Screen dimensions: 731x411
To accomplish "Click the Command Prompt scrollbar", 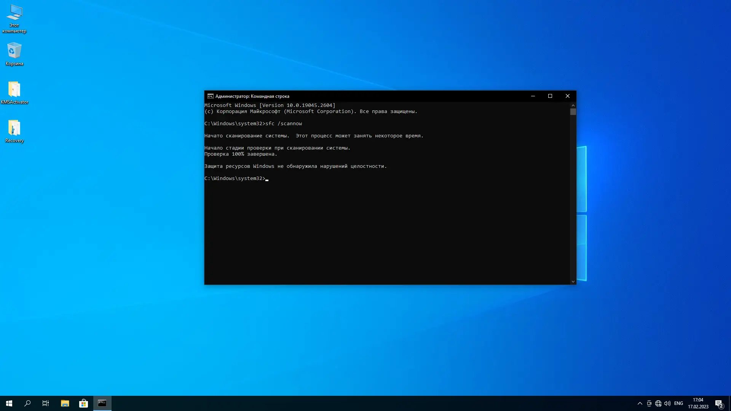I will pyautogui.click(x=573, y=112).
